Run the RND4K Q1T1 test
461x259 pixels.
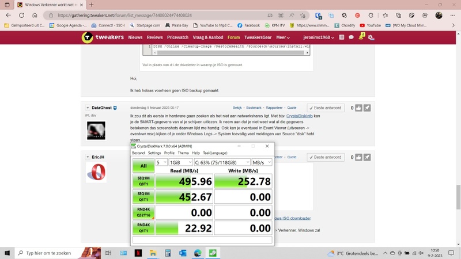pos(143,228)
